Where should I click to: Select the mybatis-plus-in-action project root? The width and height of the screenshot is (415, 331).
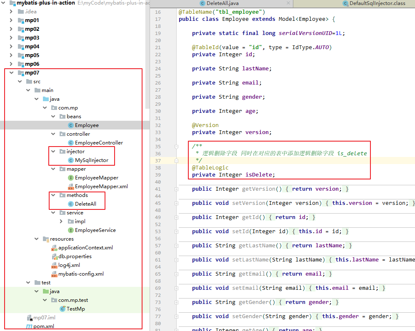pos(46,3)
